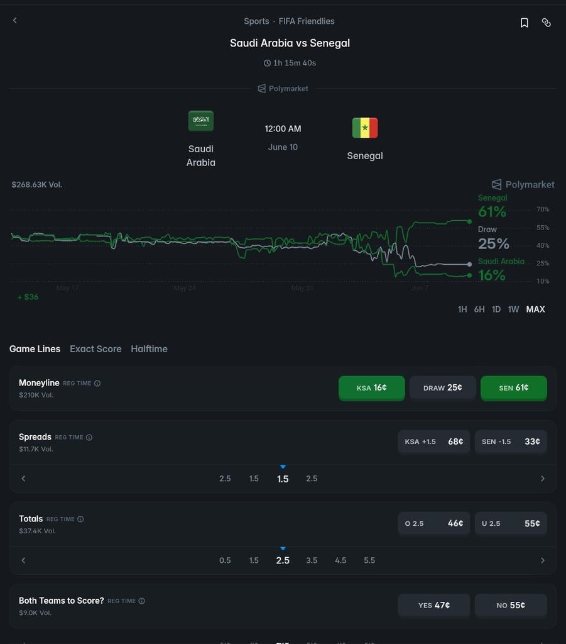Select KSA +1.5 spread at 68¢

point(434,441)
